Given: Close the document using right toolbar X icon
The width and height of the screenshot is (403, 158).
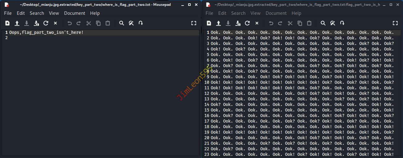Looking at the screenshot, I should coord(257,23).
